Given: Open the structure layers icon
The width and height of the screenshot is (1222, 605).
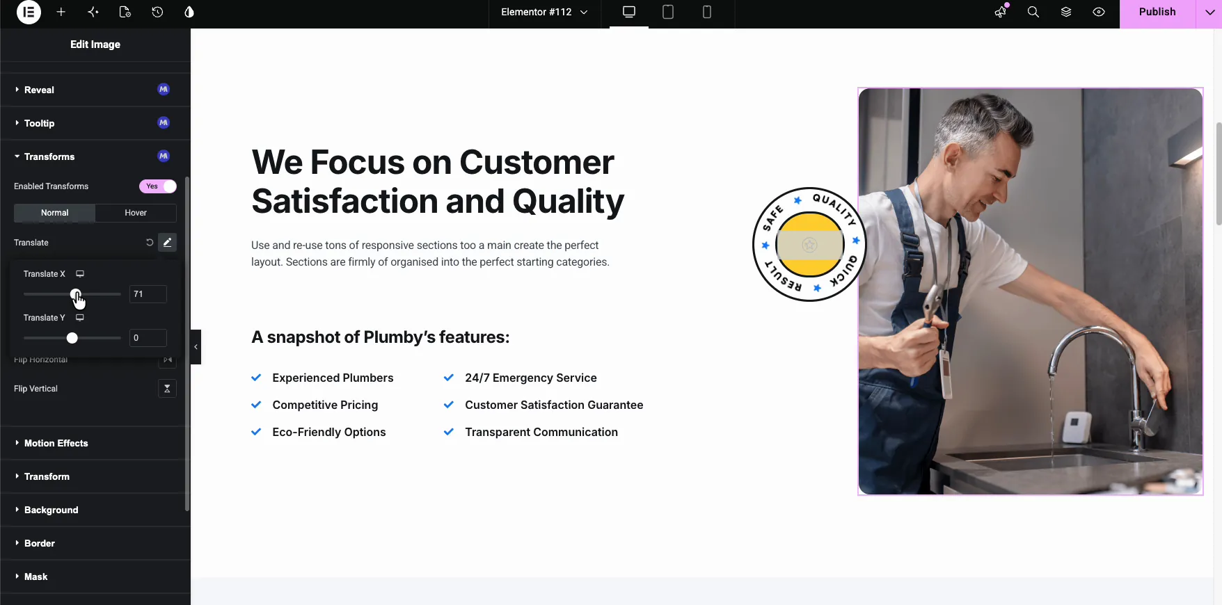Looking at the screenshot, I should click(1066, 12).
